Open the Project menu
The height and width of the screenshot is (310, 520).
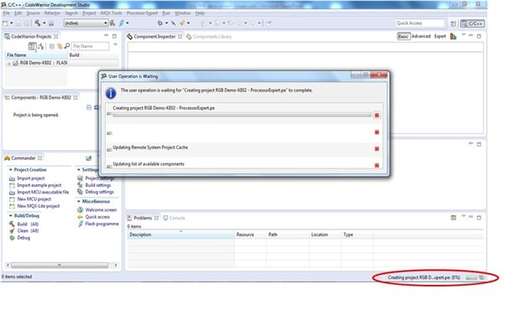click(x=89, y=13)
